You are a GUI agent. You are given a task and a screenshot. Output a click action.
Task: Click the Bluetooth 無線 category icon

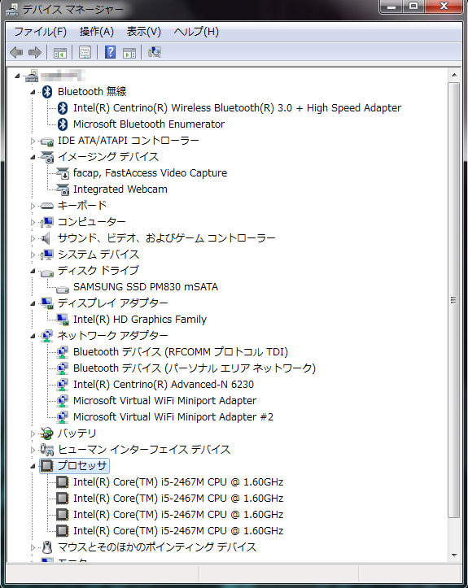pyautogui.click(x=47, y=92)
